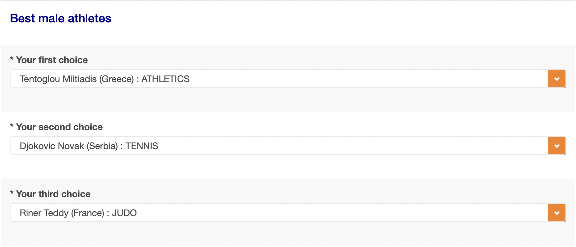Click the Your first choice label
This screenshot has width=576, height=247.
[x=52, y=60]
